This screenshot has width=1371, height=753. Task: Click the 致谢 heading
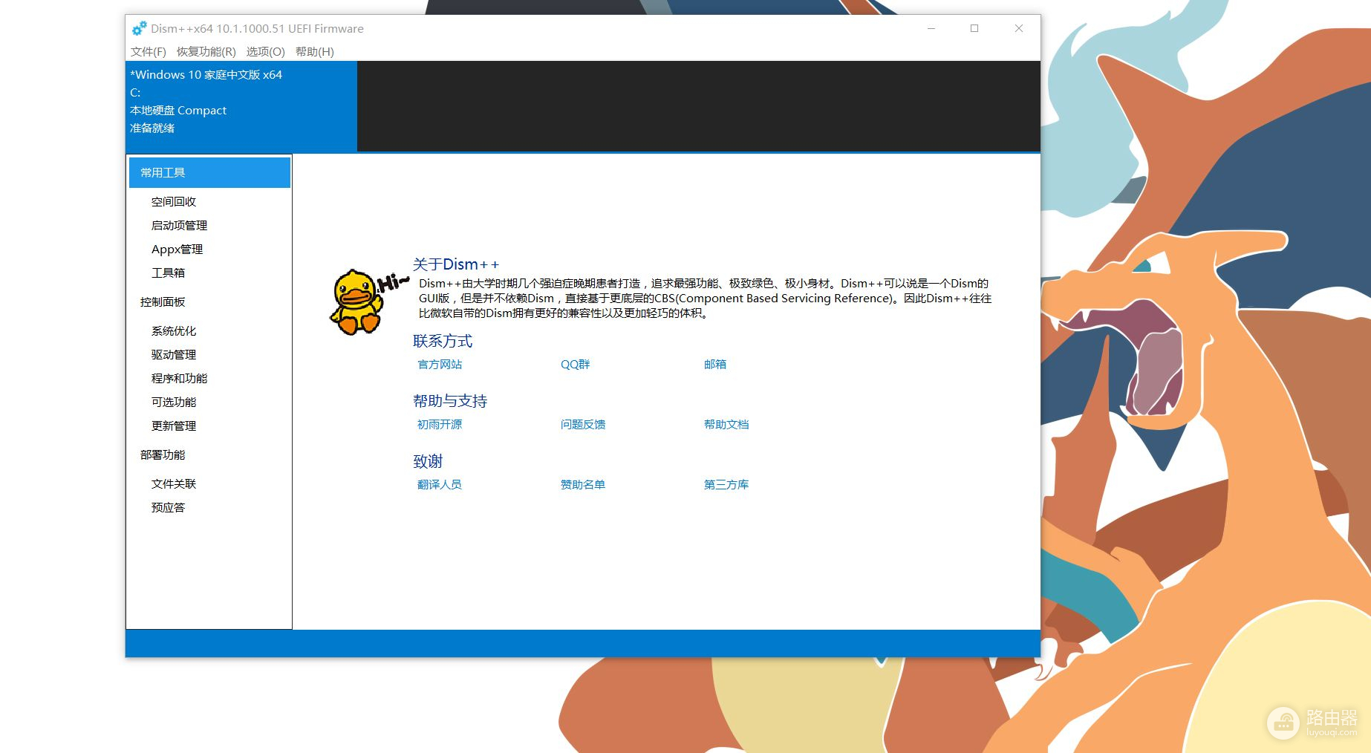[x=428, y=461]
